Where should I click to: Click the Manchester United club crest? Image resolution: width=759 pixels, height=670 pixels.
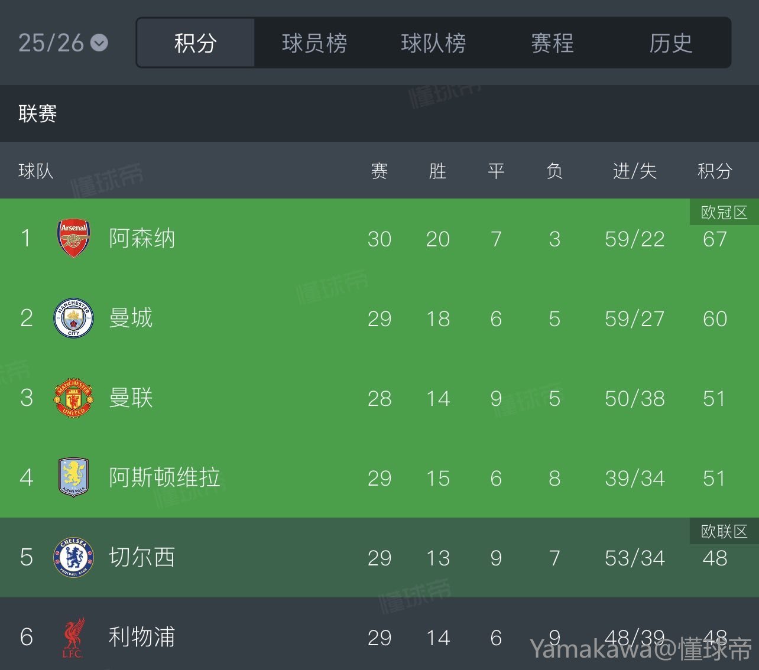73,398
